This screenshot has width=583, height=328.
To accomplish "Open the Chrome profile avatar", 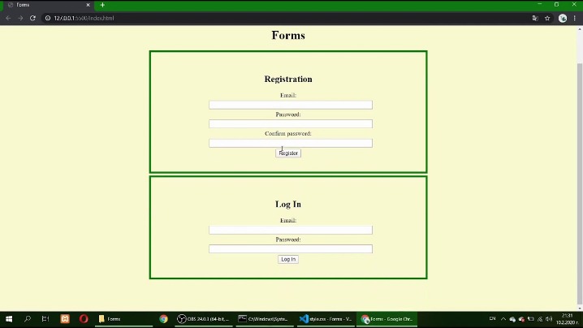I will click(x=563, y=18).
